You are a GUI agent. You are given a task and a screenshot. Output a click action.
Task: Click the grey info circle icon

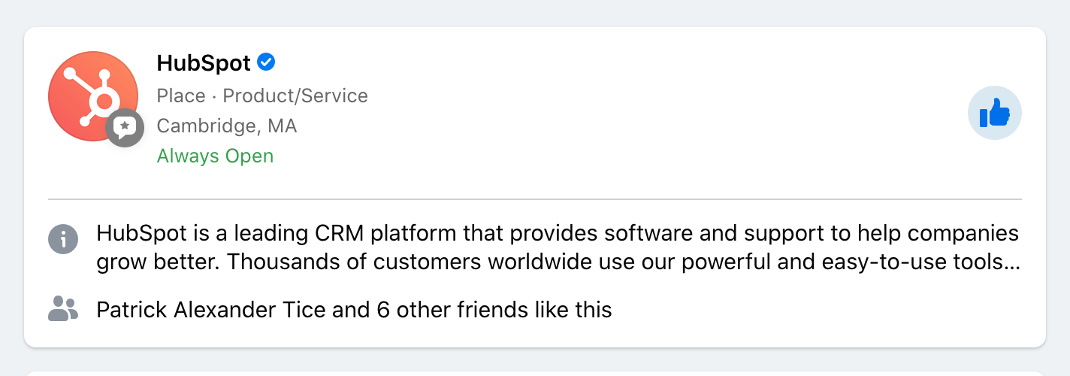[x=63, y=239]
